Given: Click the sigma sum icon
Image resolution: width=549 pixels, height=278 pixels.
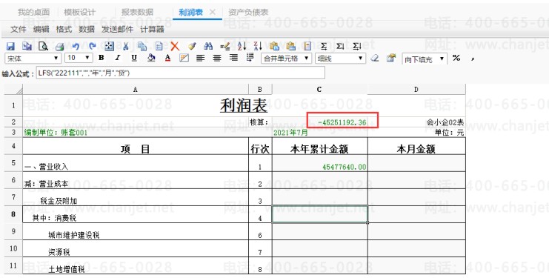Looking at the screenshot, I should (324, 46).
